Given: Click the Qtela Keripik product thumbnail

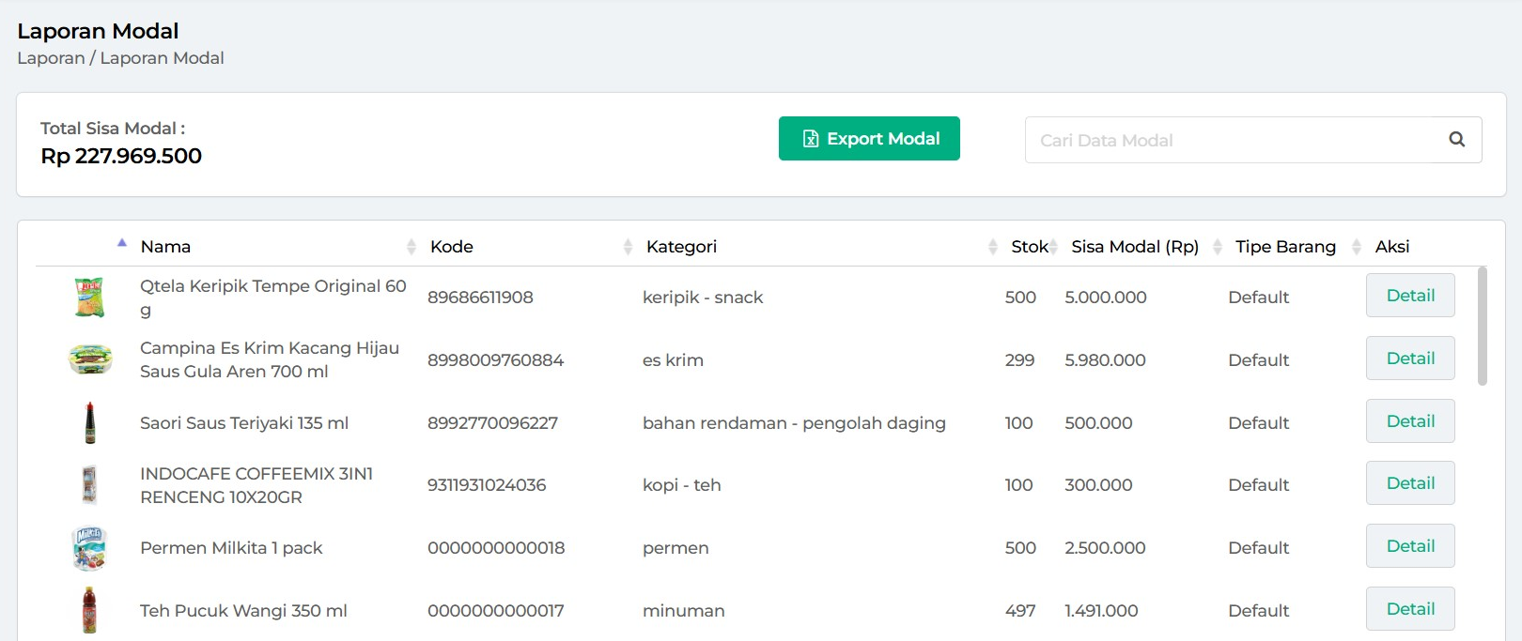Looking at the screenshot, I should pyautogui.click(x=89, y=298).
